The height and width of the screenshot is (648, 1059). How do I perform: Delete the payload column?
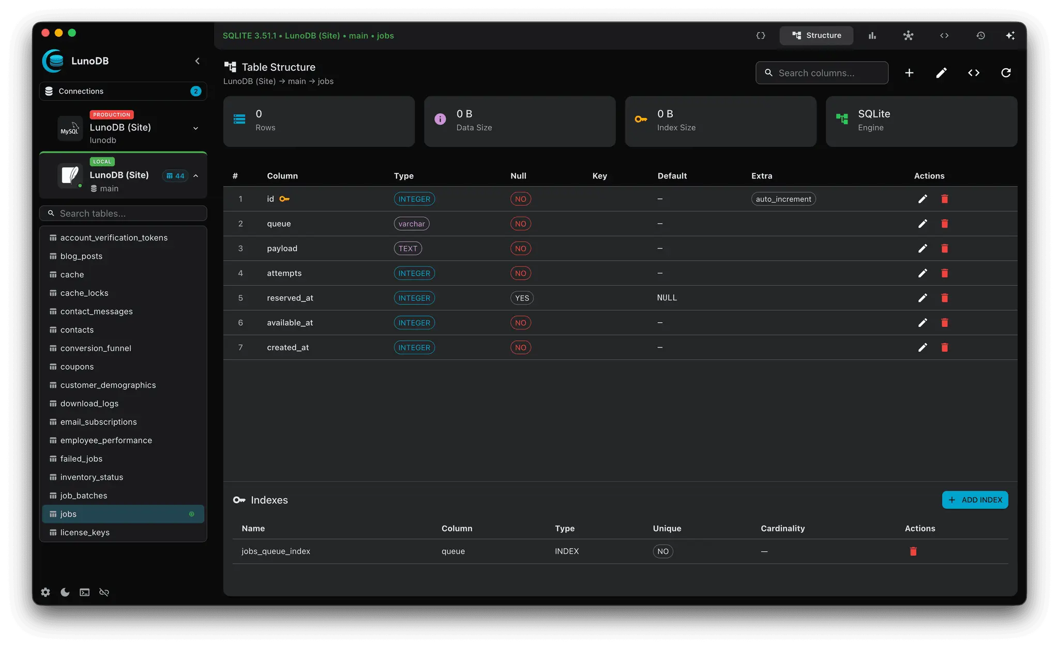click(x=945, y=249)
